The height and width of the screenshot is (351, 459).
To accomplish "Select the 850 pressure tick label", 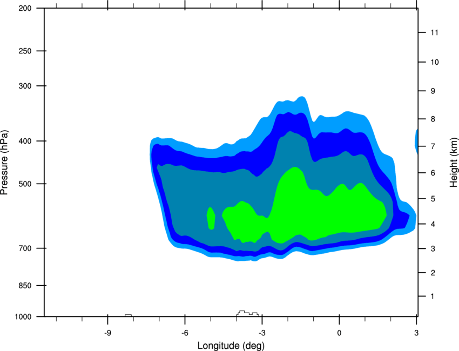I will point(25,286).
